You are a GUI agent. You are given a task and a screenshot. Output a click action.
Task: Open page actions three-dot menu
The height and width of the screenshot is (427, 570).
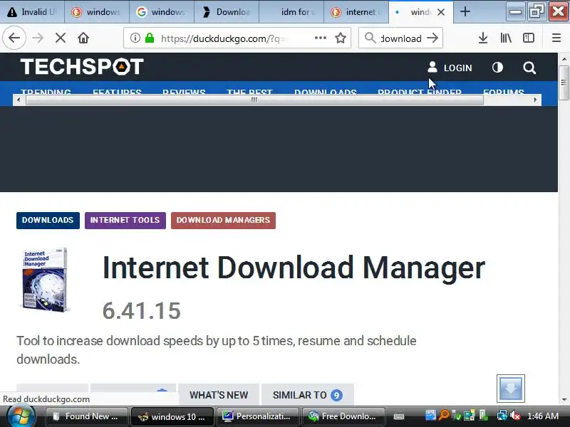(x=320, y=38)
